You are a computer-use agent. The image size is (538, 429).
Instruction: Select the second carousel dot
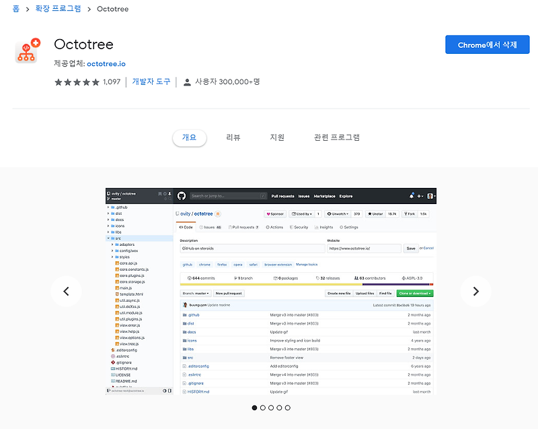(262, 407)
